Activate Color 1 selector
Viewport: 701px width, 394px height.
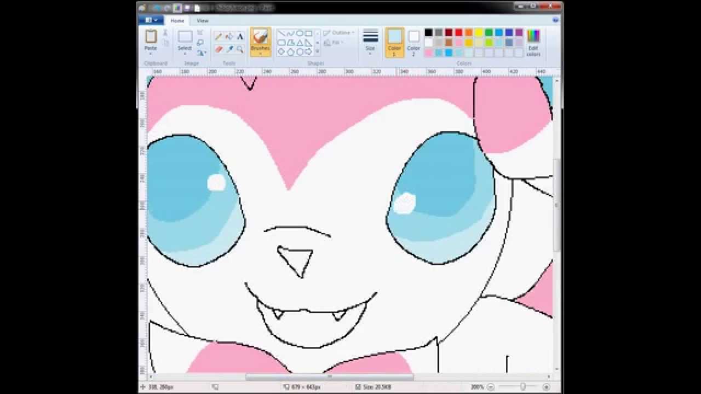click(x=394, y=43)
